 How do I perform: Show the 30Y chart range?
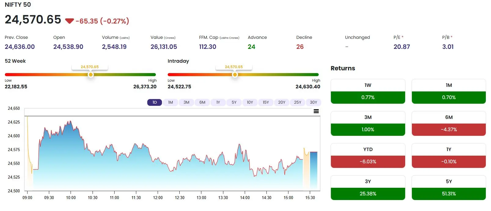coord(313,102)
